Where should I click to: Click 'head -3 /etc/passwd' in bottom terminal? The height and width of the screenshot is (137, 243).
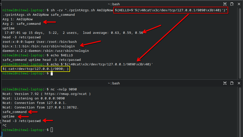click(22, 121)
